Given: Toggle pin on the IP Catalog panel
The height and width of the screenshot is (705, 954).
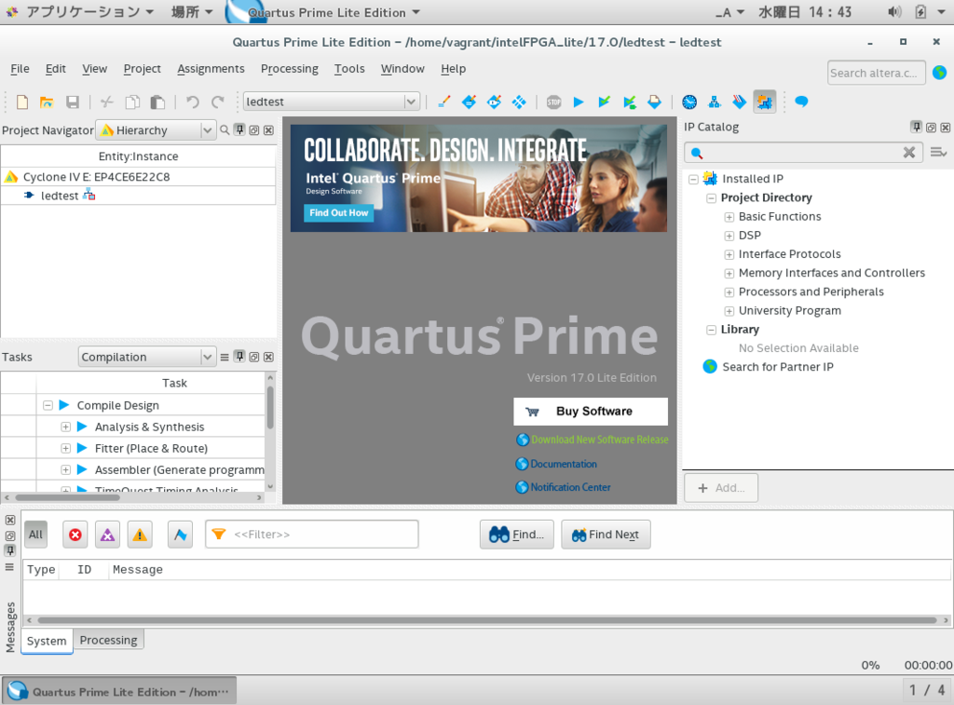Looking at the screenshot, I should (917, 127).
